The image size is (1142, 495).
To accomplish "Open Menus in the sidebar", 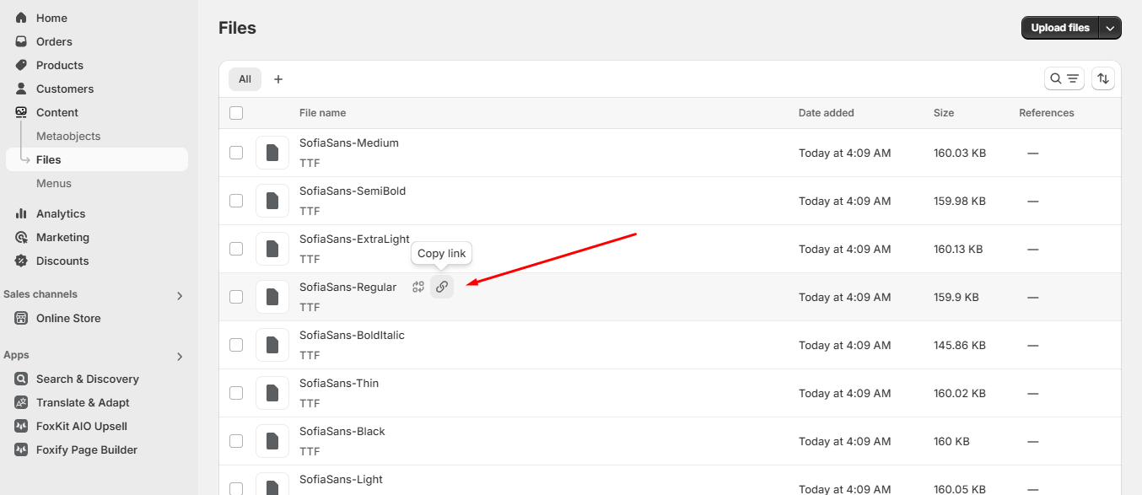I will pyautogui.click(x=54, y=183).
